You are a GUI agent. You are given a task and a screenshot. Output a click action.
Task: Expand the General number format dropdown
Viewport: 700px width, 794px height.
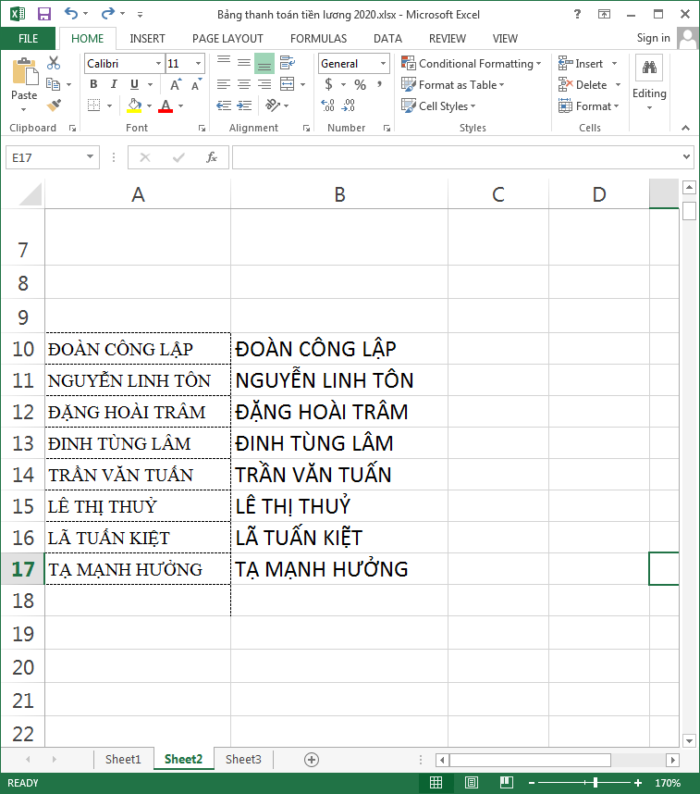click(383, 64)
